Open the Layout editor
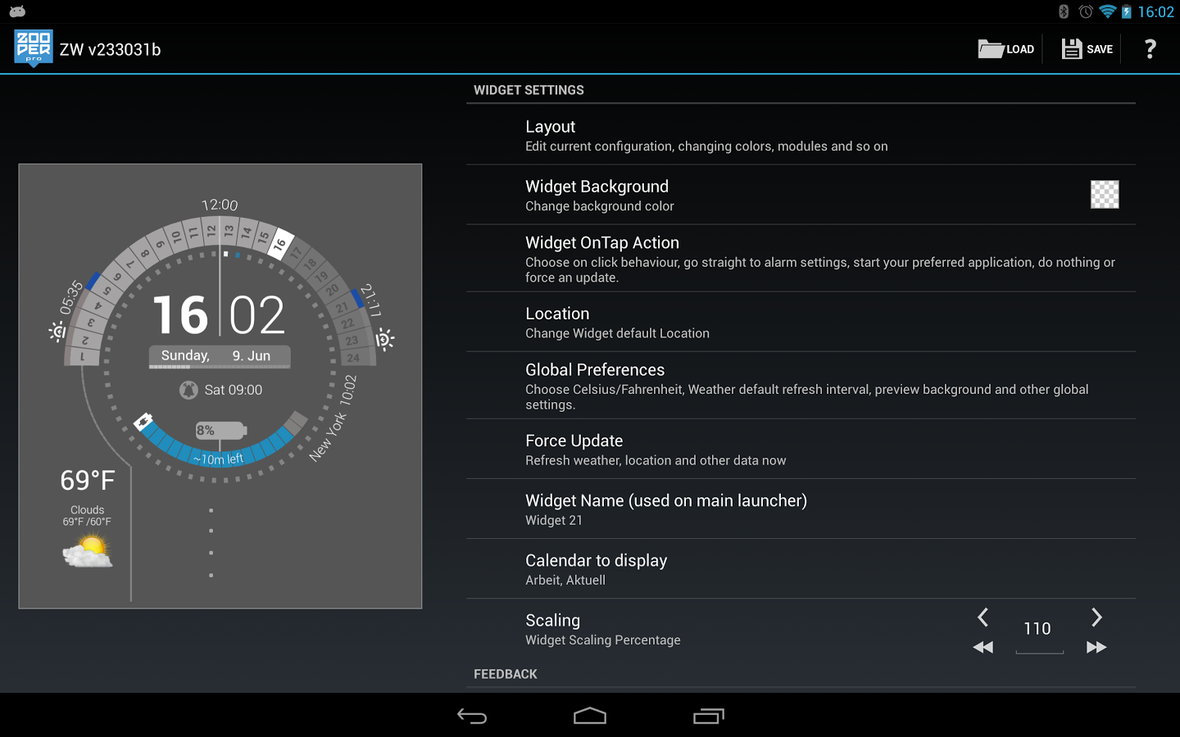1180x737 pixels. click(737, 134)
